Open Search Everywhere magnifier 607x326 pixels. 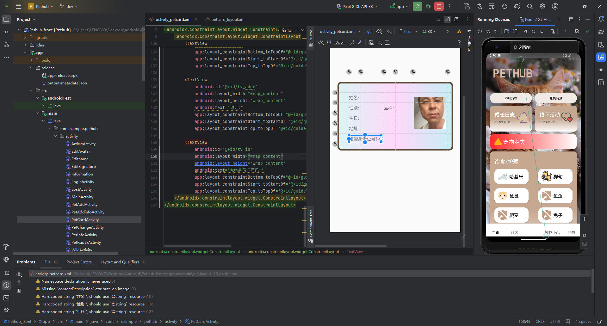point(530,6)
